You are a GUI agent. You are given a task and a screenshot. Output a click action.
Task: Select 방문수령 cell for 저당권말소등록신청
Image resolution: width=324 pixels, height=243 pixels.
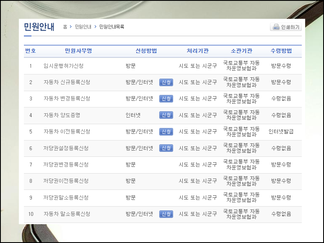(281, 197)
